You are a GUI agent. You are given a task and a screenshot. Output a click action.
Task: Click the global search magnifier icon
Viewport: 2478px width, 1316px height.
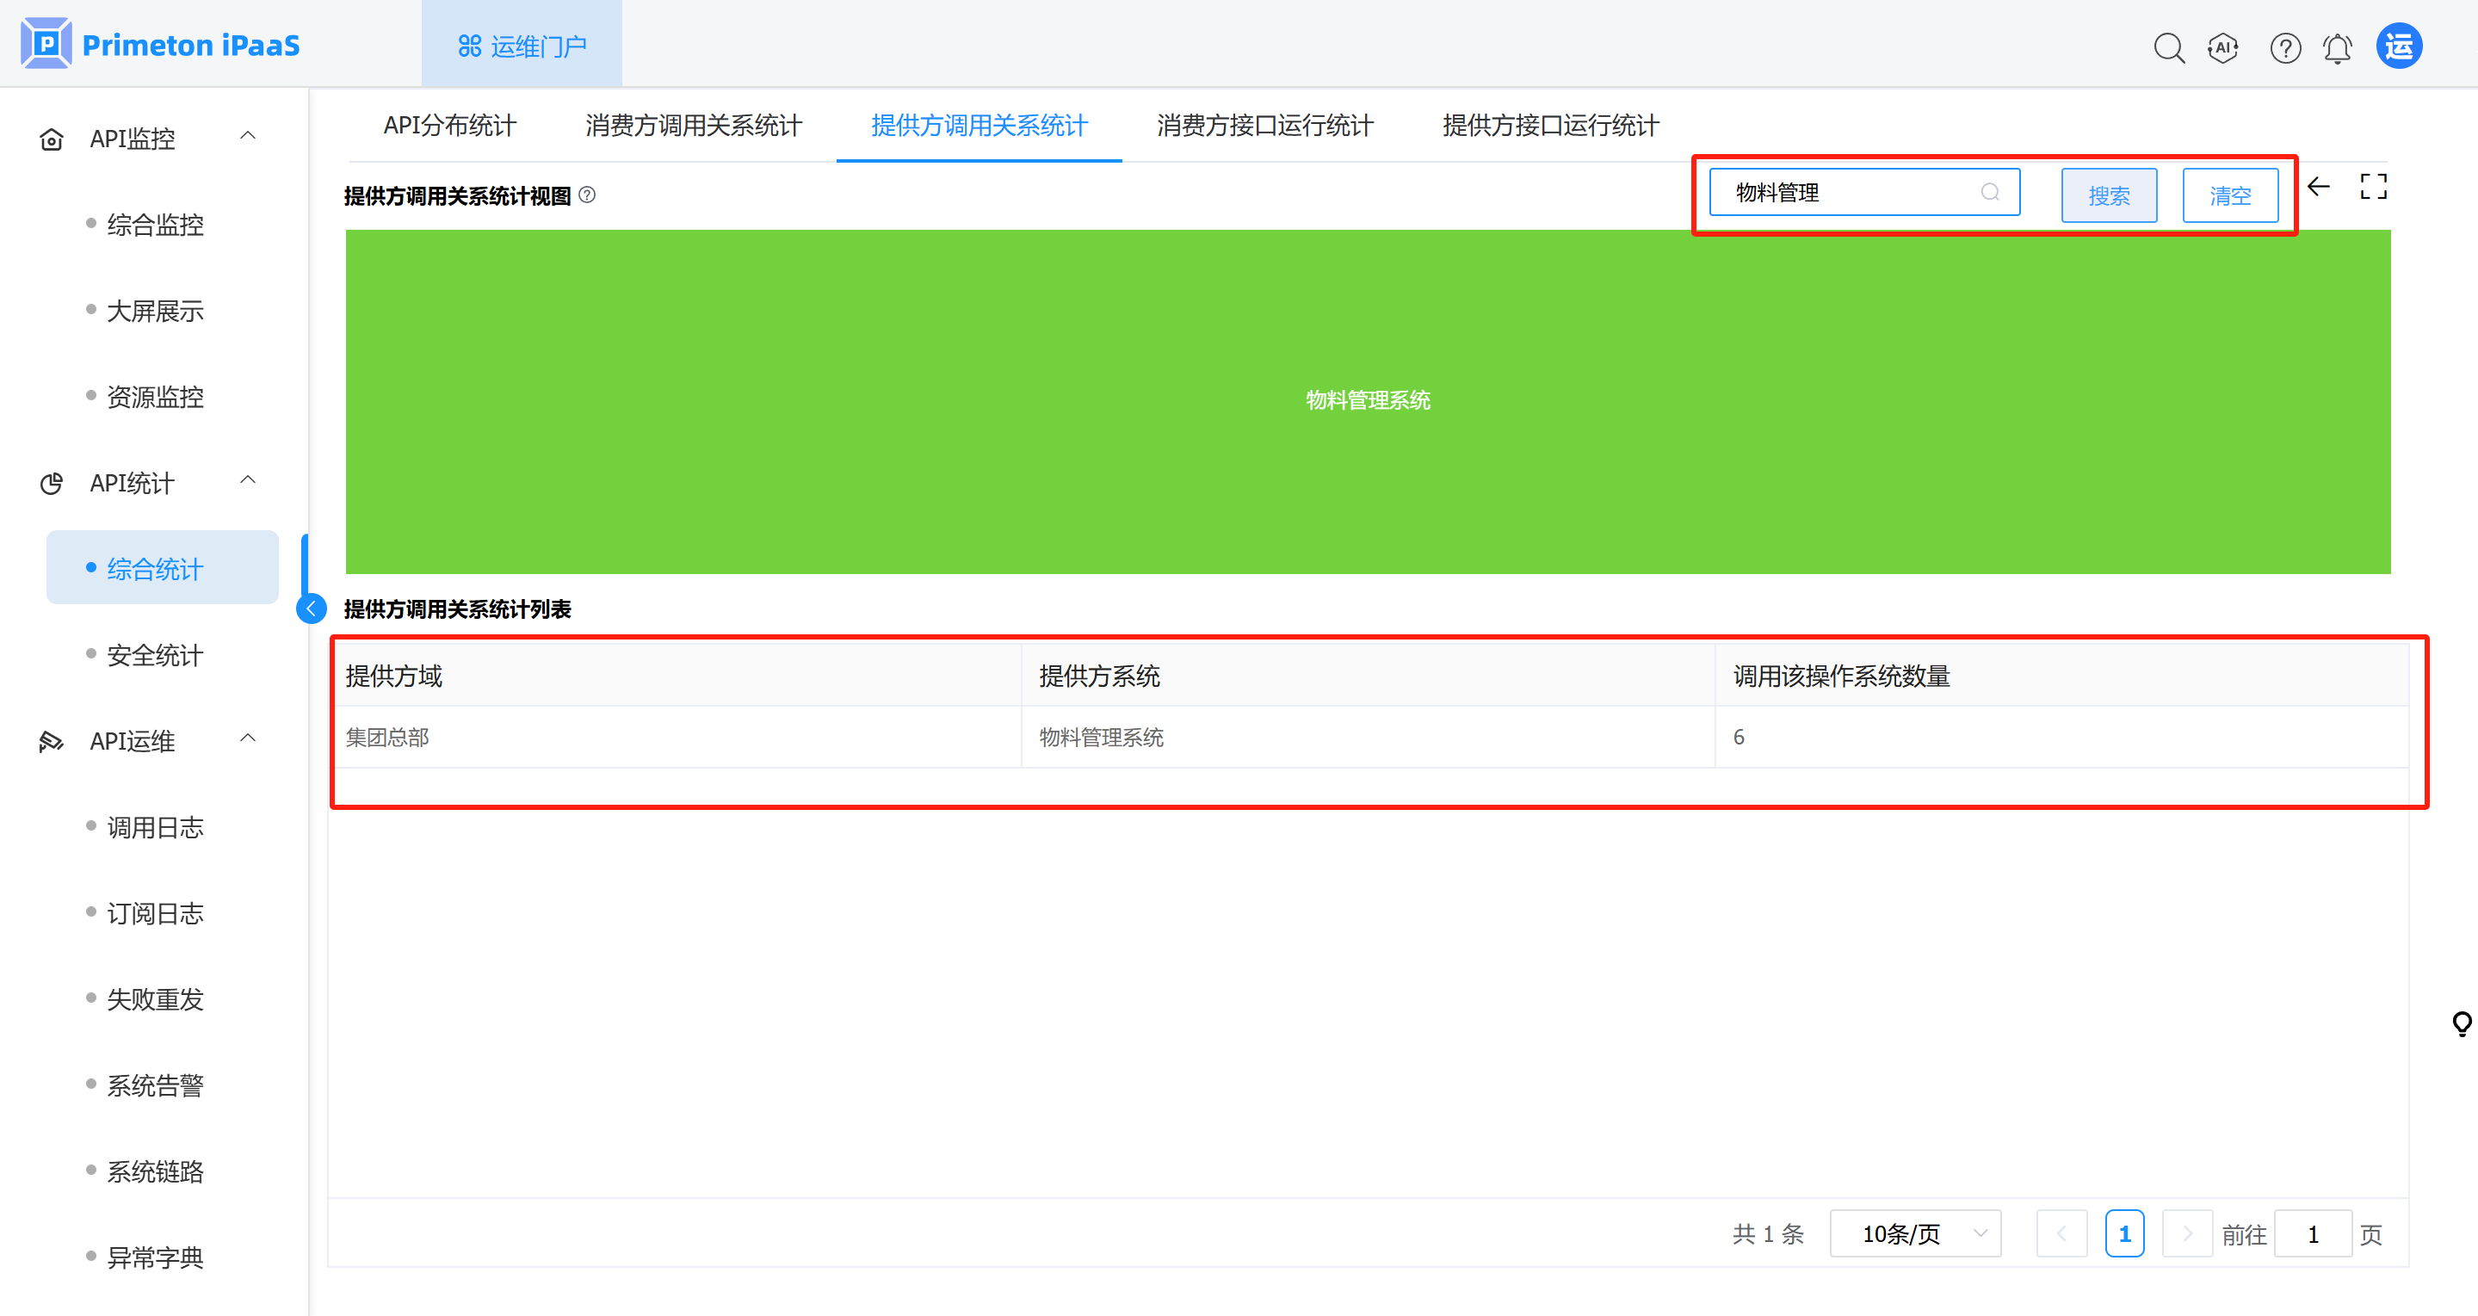coord(2168,48)
